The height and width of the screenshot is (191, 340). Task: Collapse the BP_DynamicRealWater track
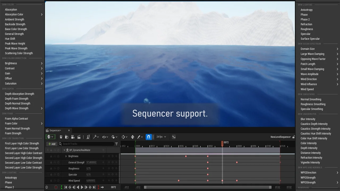tap(64, 150)
